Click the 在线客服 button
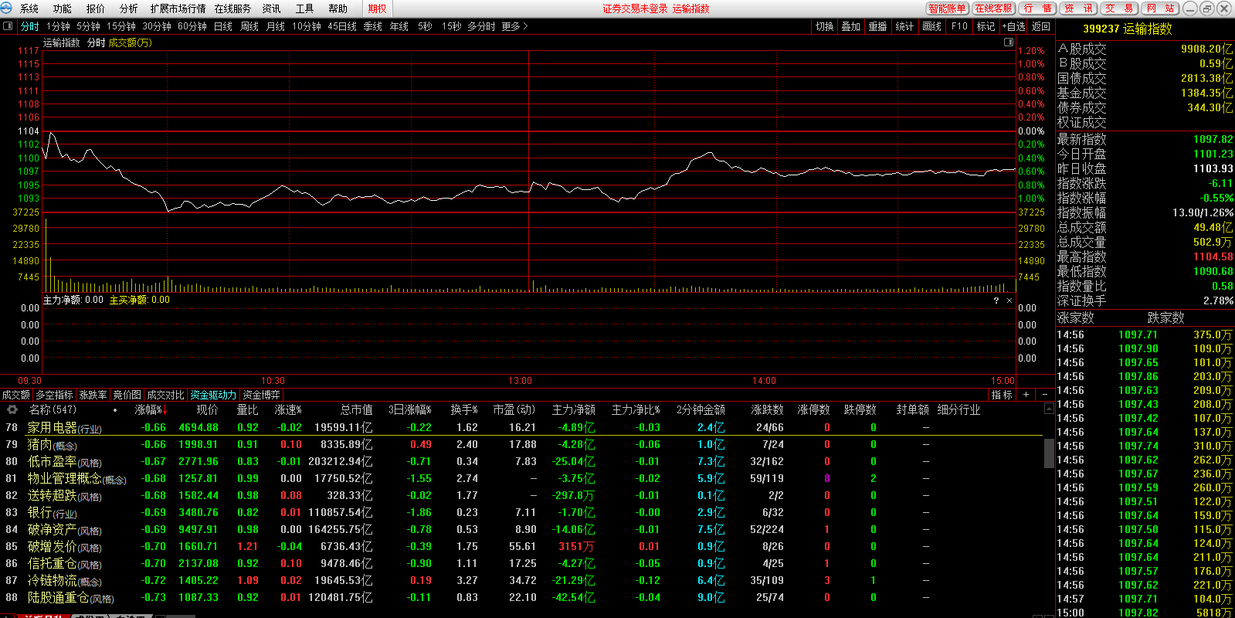This screenshot has width=1235, height=618. tap(993, 8)
